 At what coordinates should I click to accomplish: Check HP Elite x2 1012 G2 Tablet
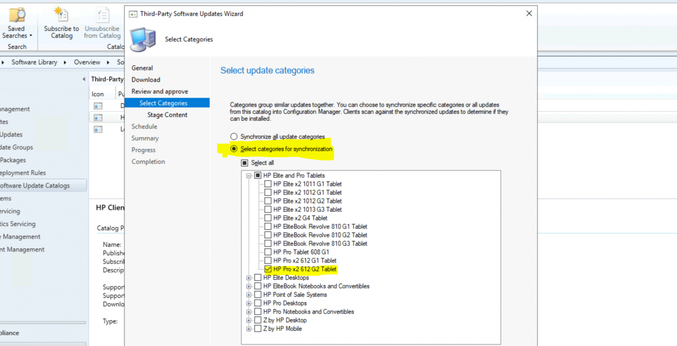point(268,201)
